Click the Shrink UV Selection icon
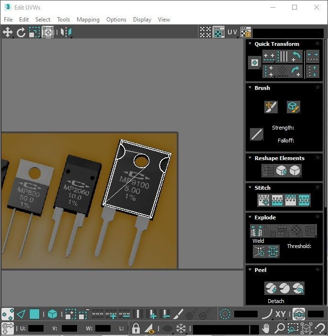Image resolution: width=328 pixels, height=336 pixels. pos(84,314)
